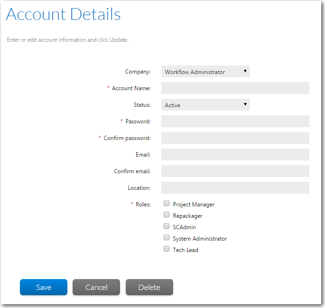Click the 'Status:' field label
325x308 pixels.
pyautogui.click(x=142, y=105)
